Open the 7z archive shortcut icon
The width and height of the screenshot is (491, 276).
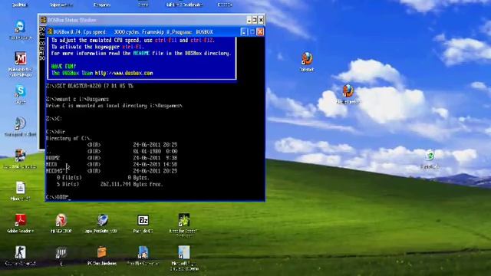click(x=143, y=220)
